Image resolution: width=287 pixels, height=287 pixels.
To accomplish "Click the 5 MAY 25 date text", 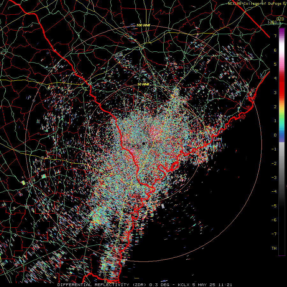I will pos(204,285).
